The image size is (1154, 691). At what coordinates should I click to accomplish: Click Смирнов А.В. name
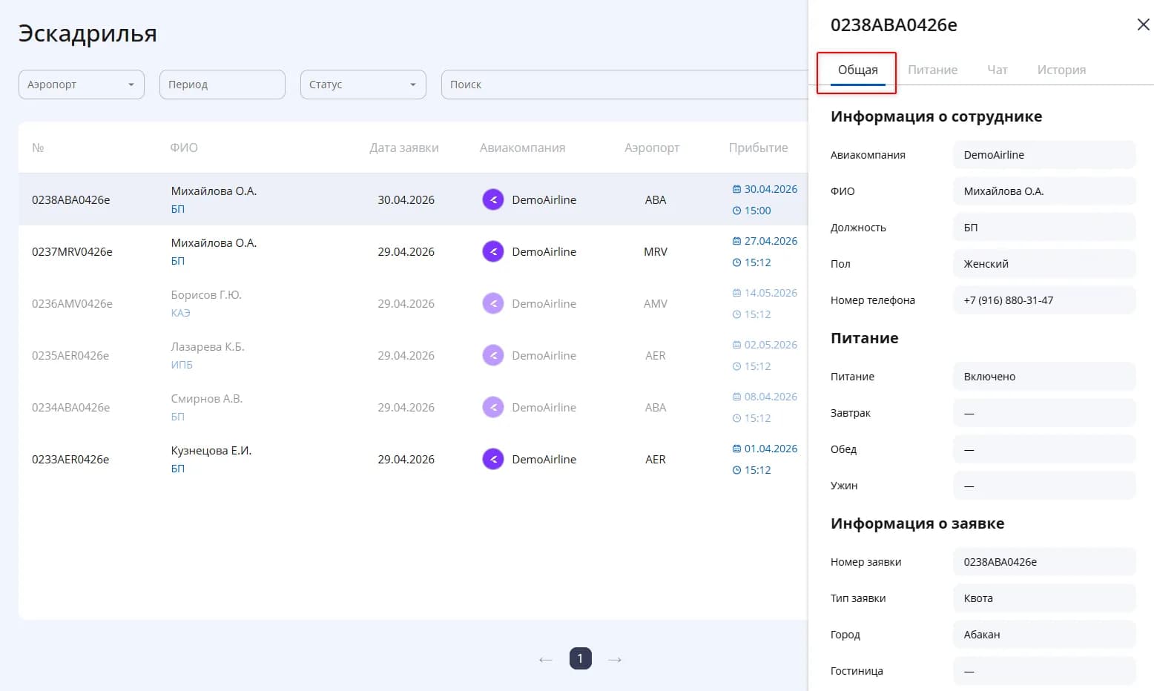pyautogui.click(x=207, y=398)
